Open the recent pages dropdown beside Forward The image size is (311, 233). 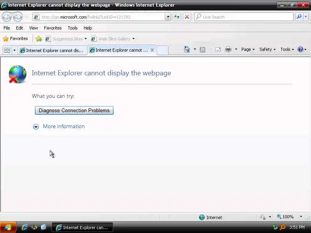[x=26, y=17]
